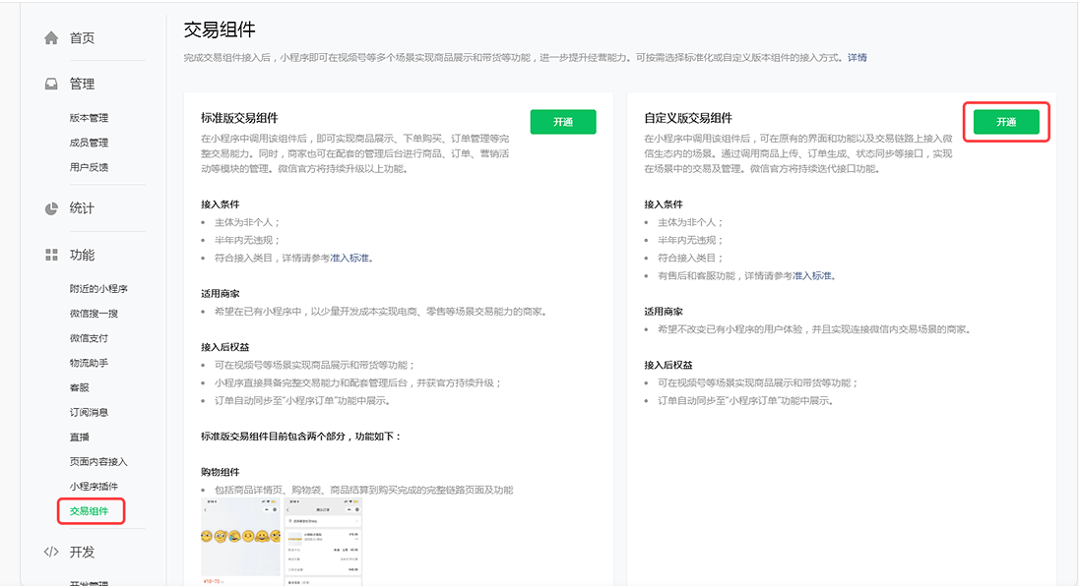
Task: Click the 自定义版交易组件 card heading
Action: pos(688,118)
